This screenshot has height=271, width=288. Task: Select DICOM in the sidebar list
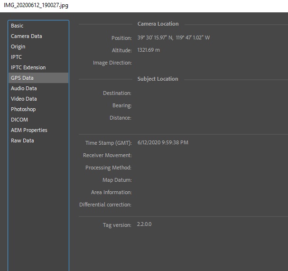pos(19,120)
